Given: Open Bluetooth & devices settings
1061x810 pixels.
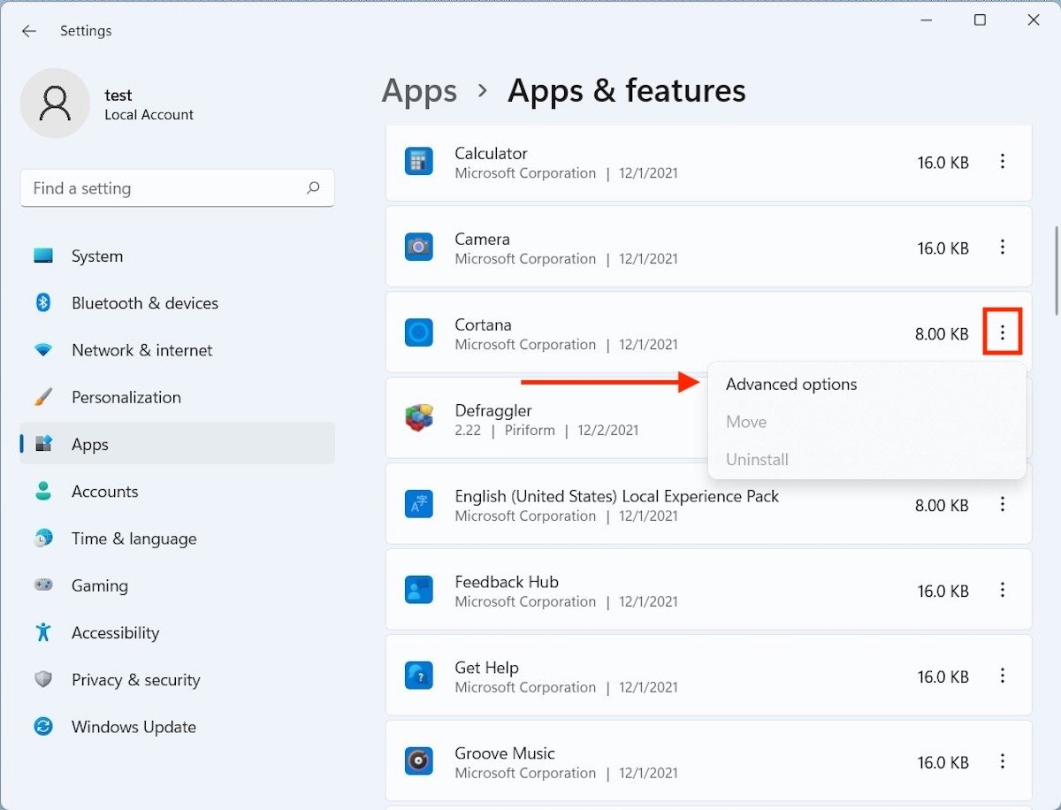Looking at the screenshot, I should (x=177, y=303).
